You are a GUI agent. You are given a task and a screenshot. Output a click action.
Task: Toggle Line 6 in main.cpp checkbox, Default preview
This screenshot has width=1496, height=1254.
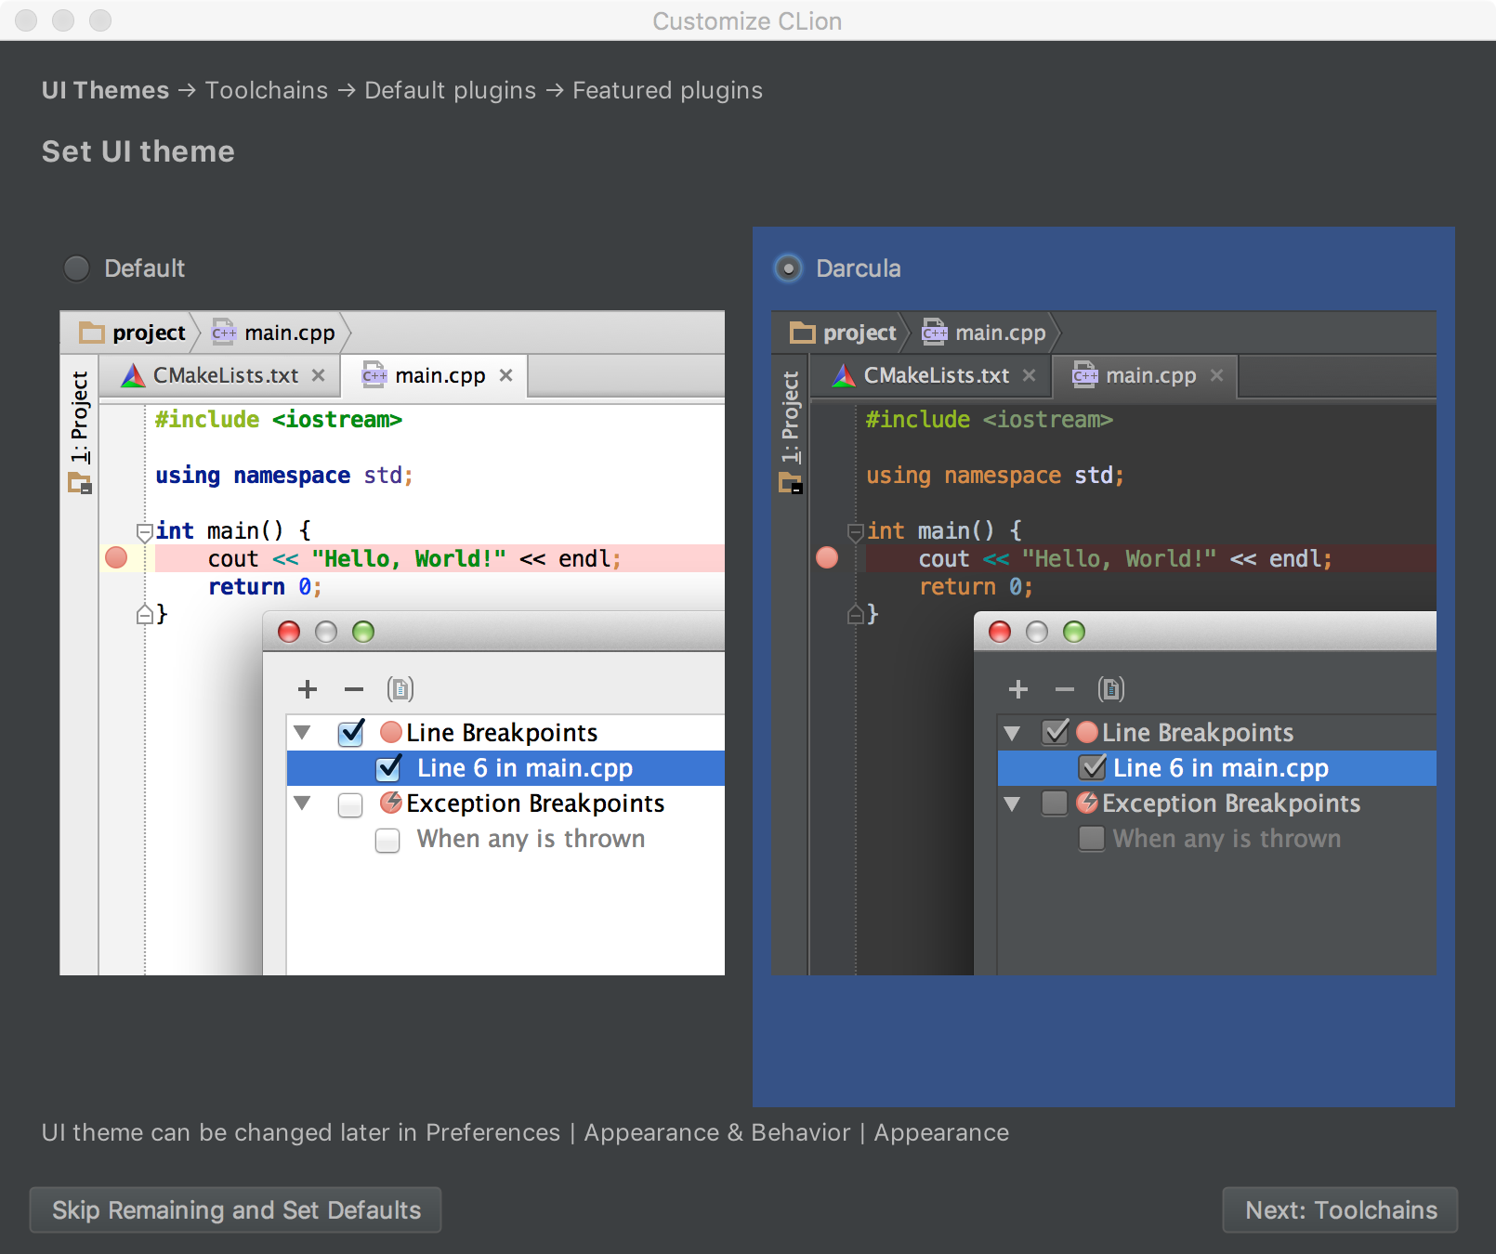pos(389,768)
